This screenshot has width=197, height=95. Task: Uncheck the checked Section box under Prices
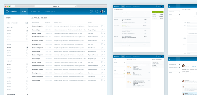[x=27, y=47]
